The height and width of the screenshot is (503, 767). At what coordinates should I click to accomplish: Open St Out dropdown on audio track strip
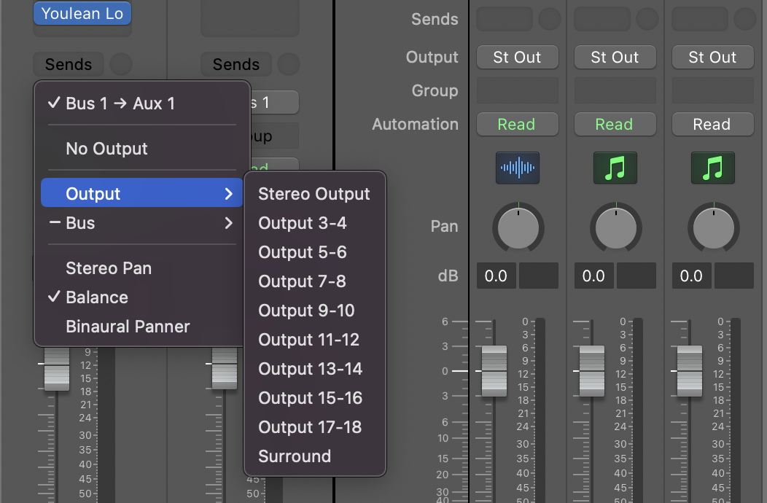[x=518, y=58]
